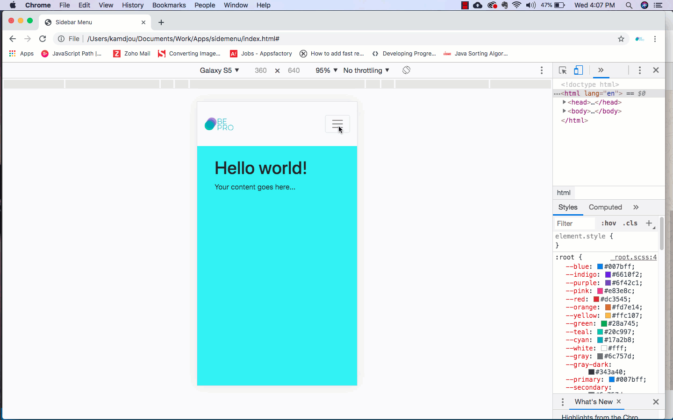Click the rotate screen orientation icon
The image size is (673, 420).
click(x=406, y=70)
